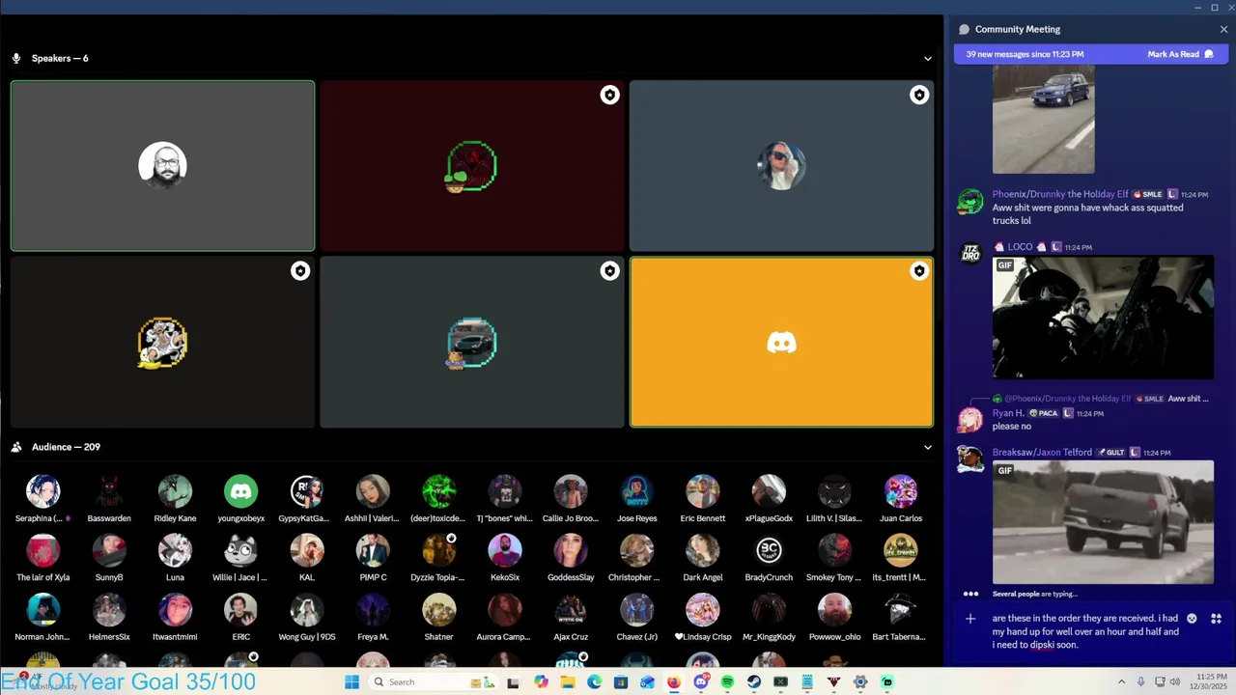Open audience member PIMP C's avatar

[x=373, y=550]
